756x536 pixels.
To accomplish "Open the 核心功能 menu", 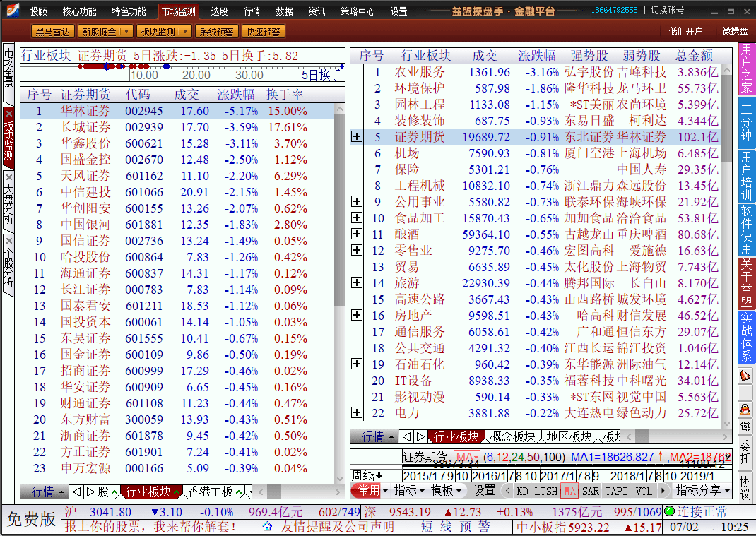I will tap(80, 11).
